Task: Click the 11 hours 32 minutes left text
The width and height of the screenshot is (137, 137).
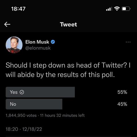Action: 62,115
